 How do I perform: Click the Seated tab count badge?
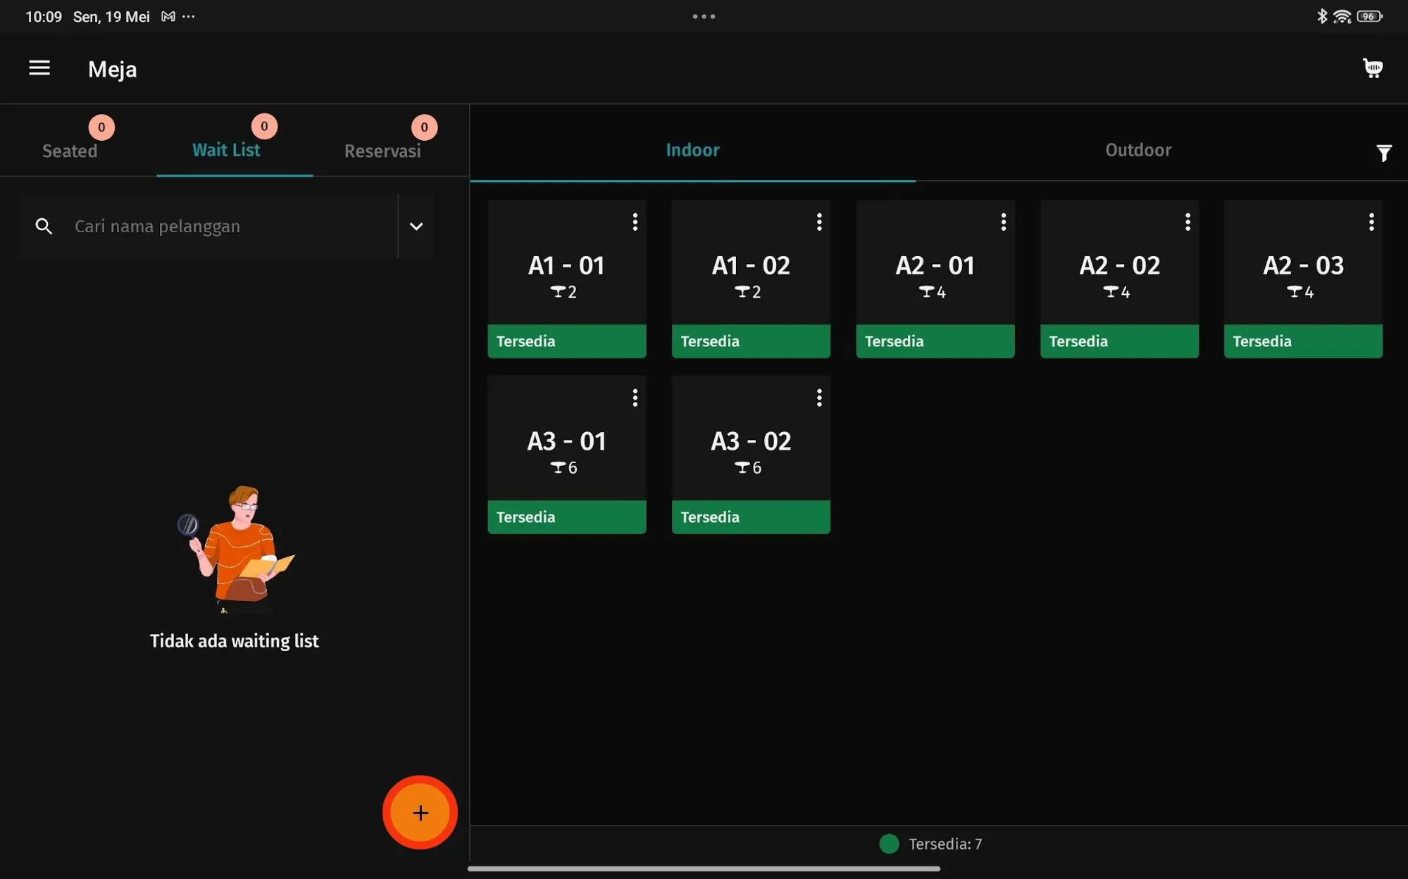[x=101, y=127]
